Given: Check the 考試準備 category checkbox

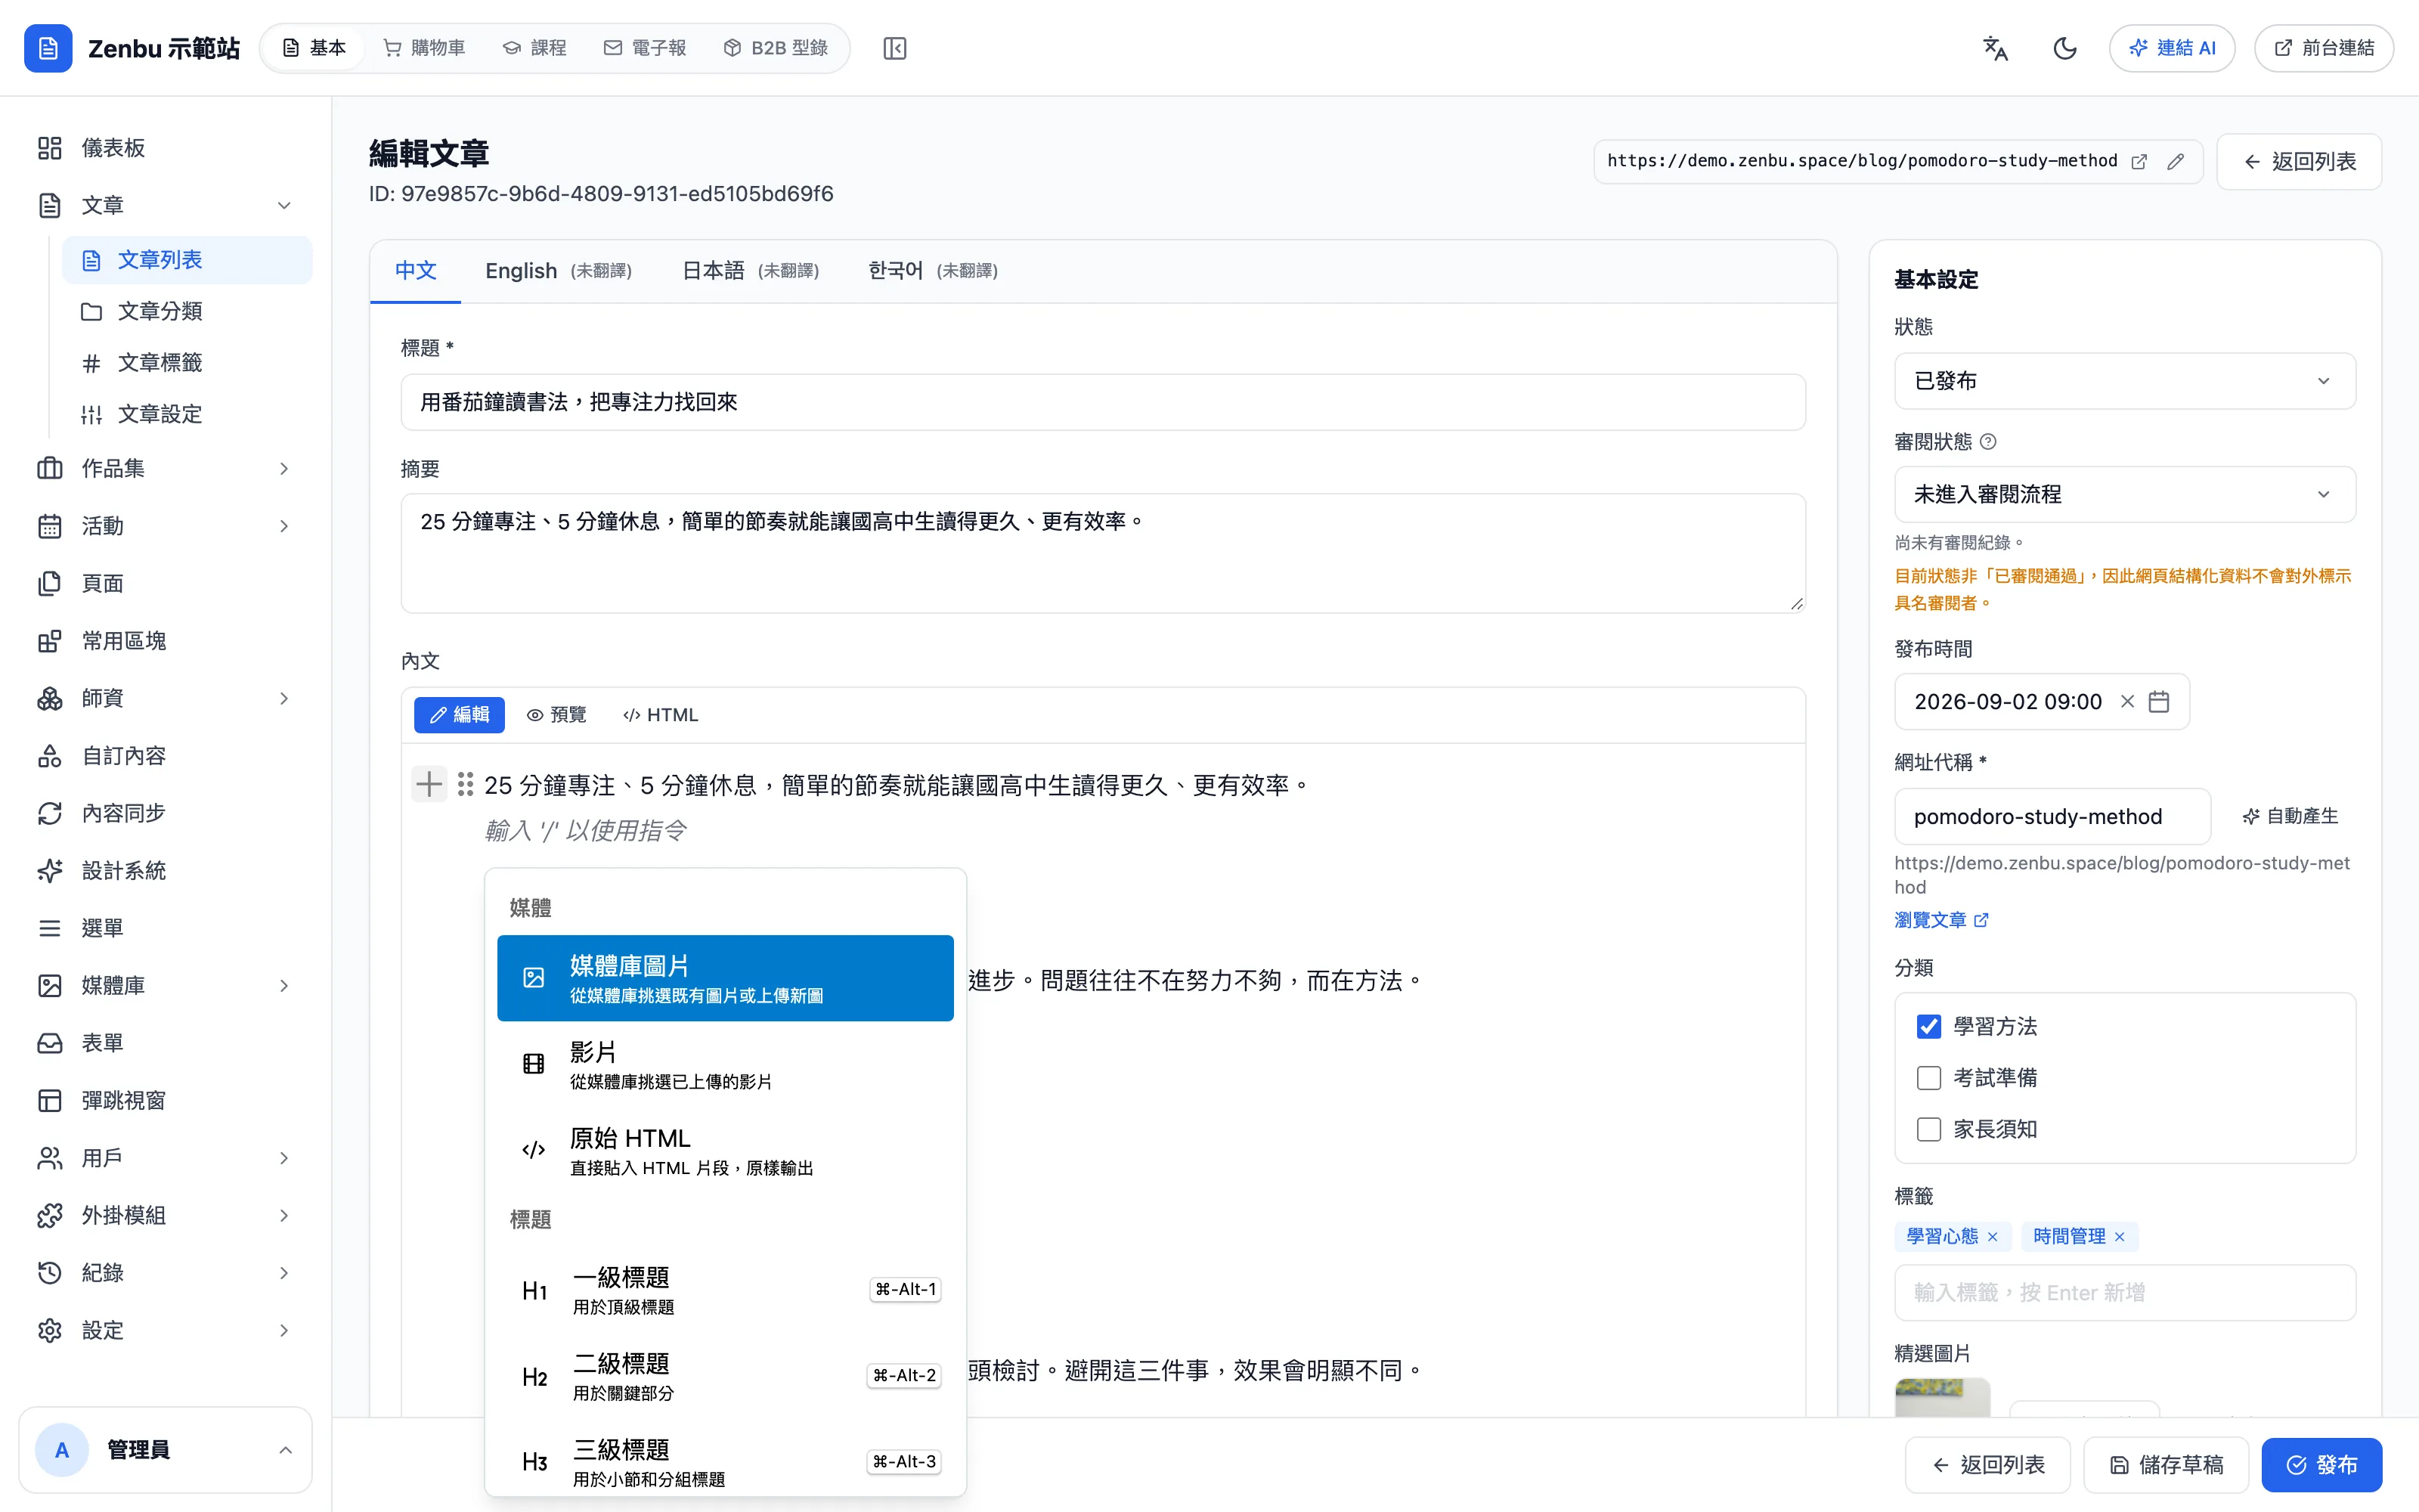Looking at the screenshot, I should [x=1928, y=1078].
